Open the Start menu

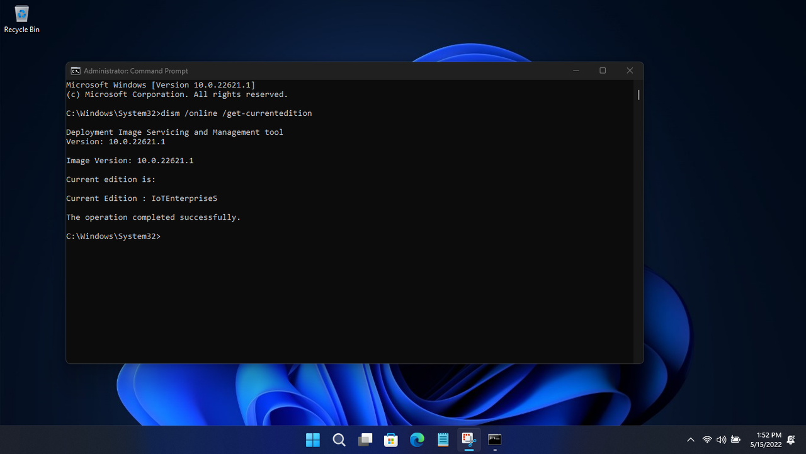click(x=312, y=440)
